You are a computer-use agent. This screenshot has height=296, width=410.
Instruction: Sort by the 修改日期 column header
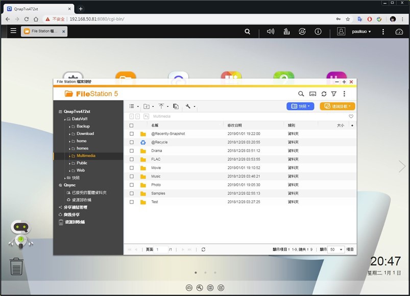[234, 126]
